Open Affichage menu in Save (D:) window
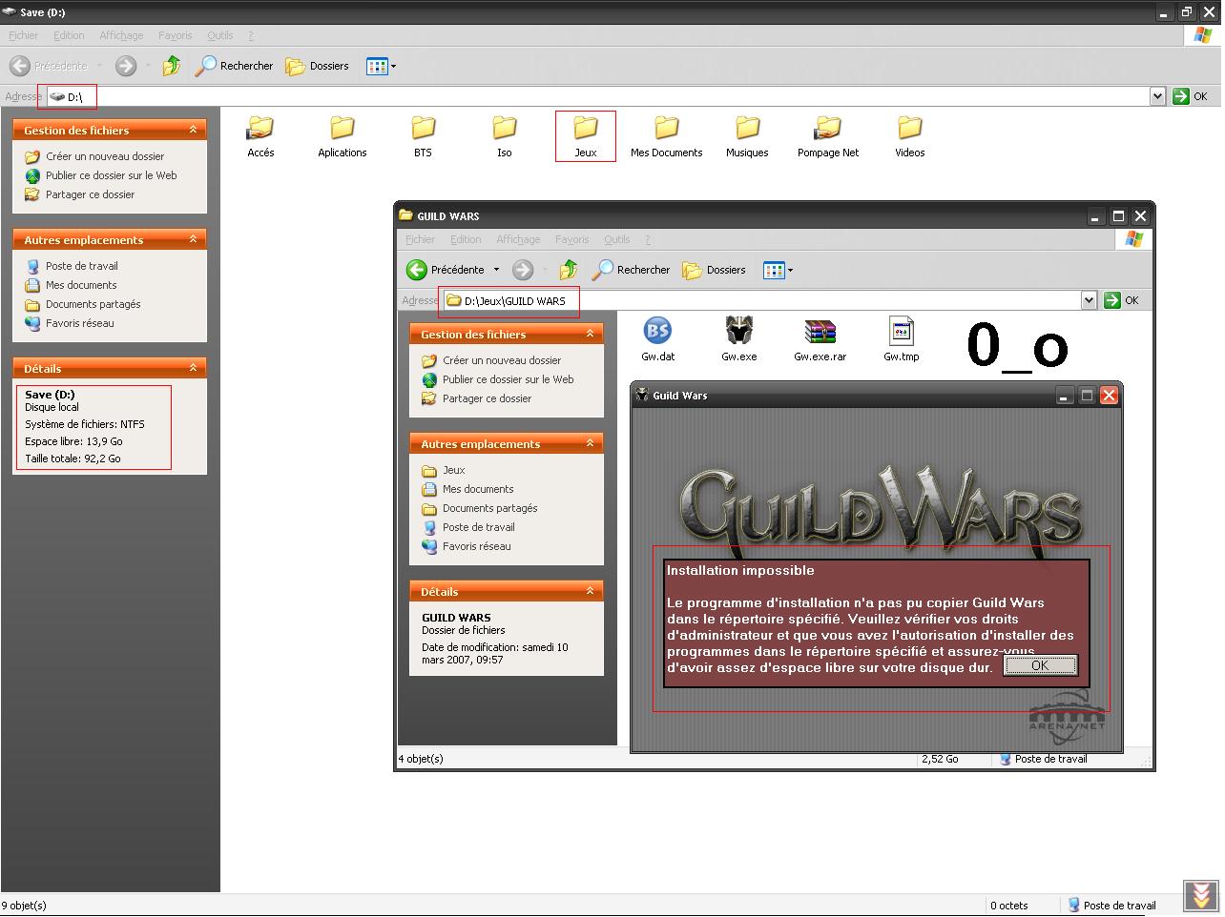 click(x=121, y=35)
